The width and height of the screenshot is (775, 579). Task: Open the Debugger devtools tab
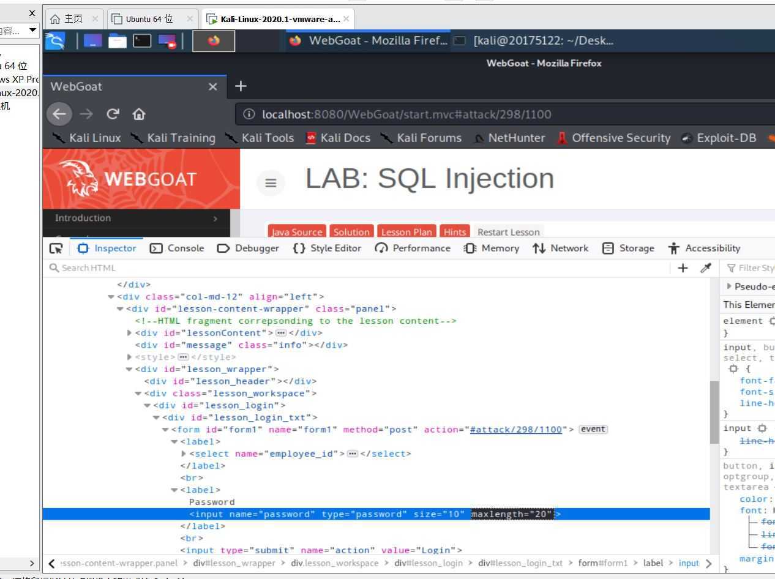click(x=248, y=248)
